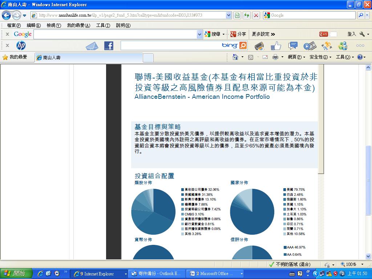
Task: Click the 開始 Start button
Action: tap(16, 274)
